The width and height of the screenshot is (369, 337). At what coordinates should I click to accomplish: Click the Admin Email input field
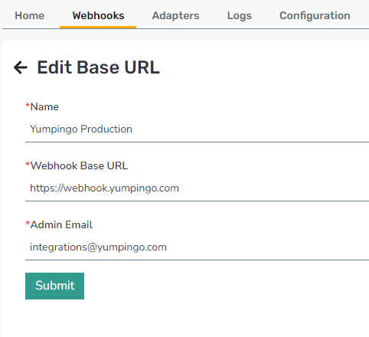click(x=197, y=247)
